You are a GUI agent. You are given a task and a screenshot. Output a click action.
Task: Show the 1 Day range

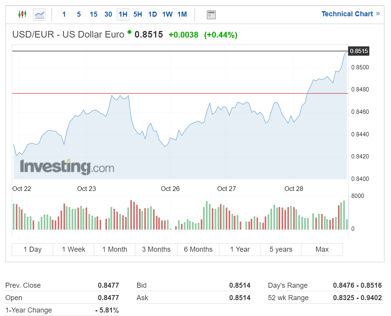click(x=33, y=249)
